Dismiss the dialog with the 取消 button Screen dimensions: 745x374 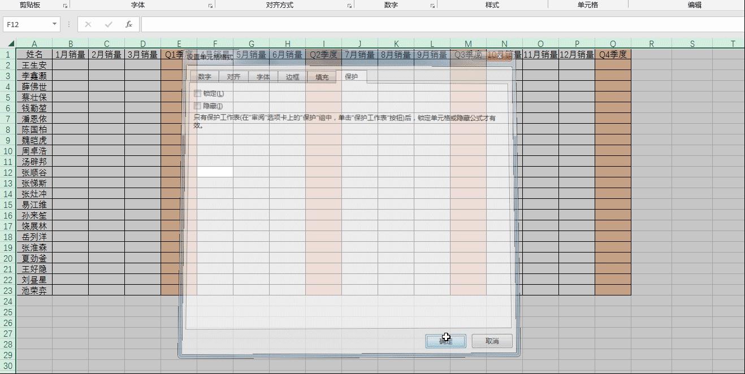coord(492,341)
